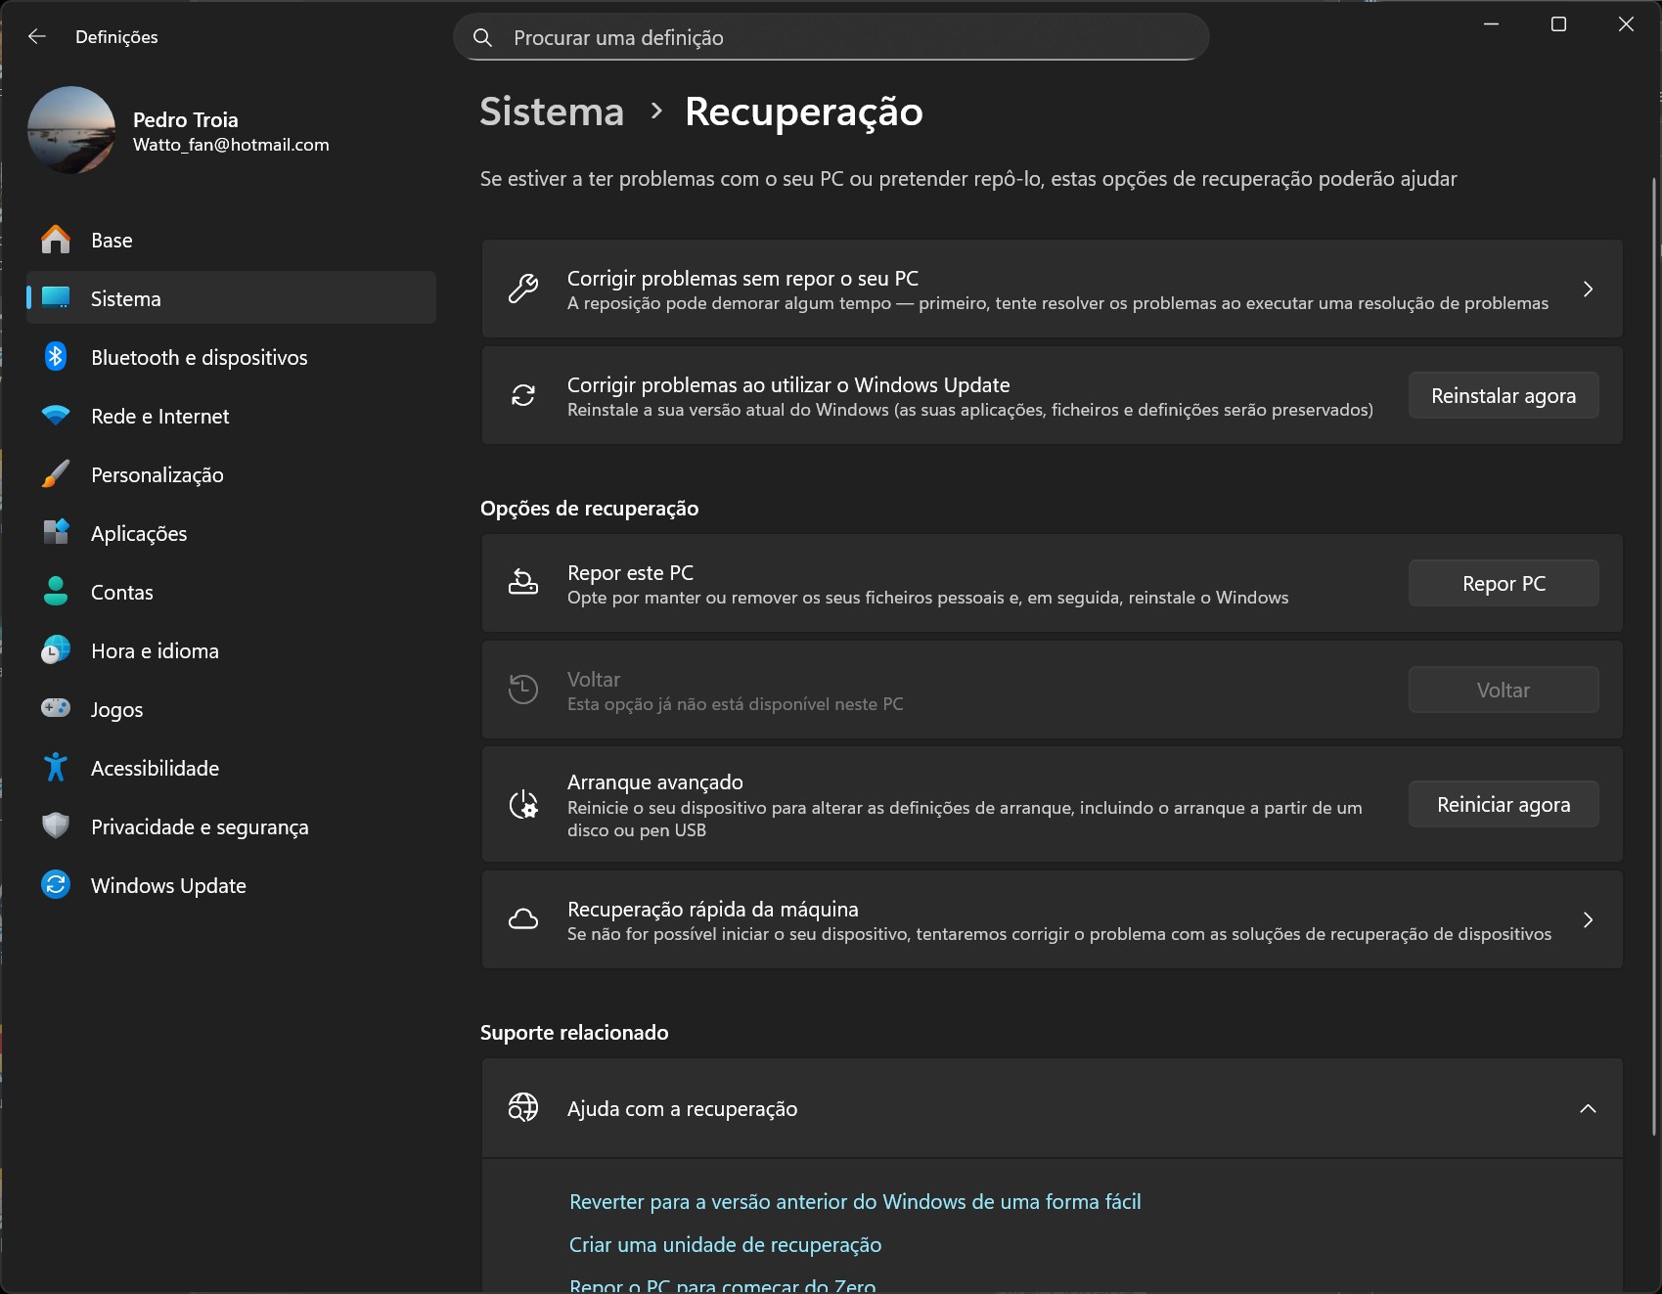This screenshot has width=1662, height=1294.
Task: Click the paintbrush Personalização icon
Action: tap(56, 474)
